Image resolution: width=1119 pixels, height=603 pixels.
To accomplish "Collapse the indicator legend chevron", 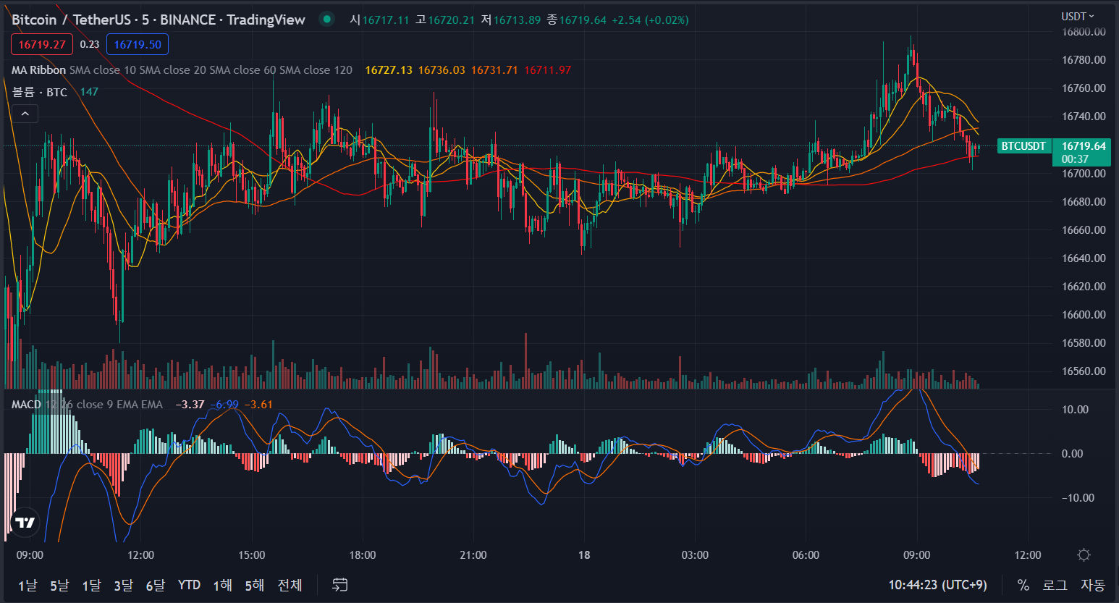I will [25, 114].
